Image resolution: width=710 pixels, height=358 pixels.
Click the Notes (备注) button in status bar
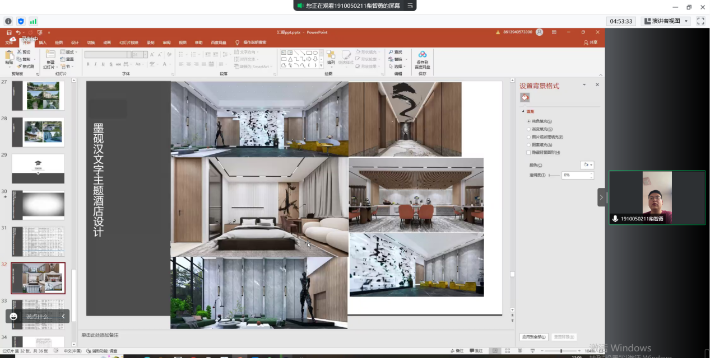[x=457, y=351]
